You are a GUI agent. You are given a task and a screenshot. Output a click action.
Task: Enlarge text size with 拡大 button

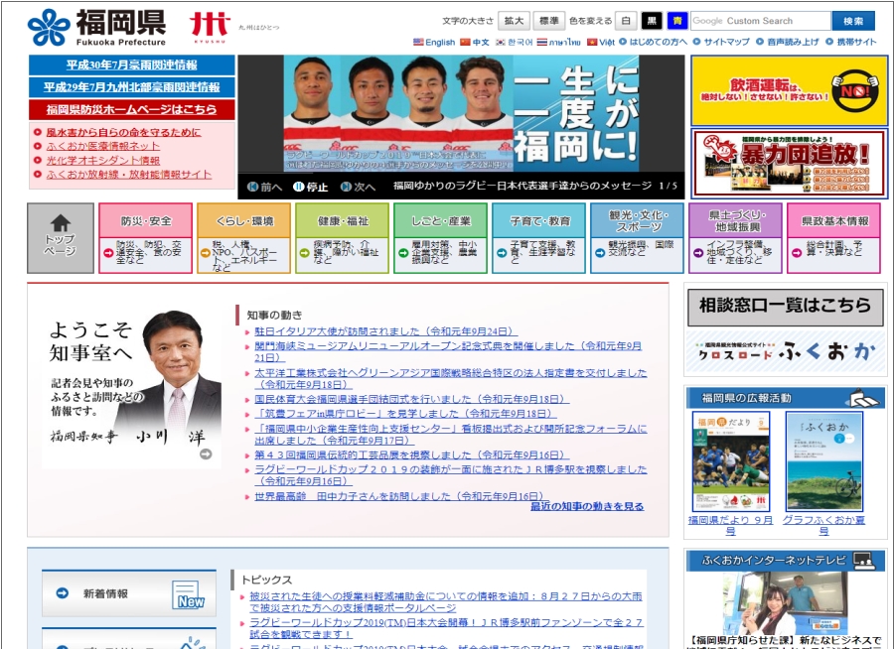coord(514,21)
